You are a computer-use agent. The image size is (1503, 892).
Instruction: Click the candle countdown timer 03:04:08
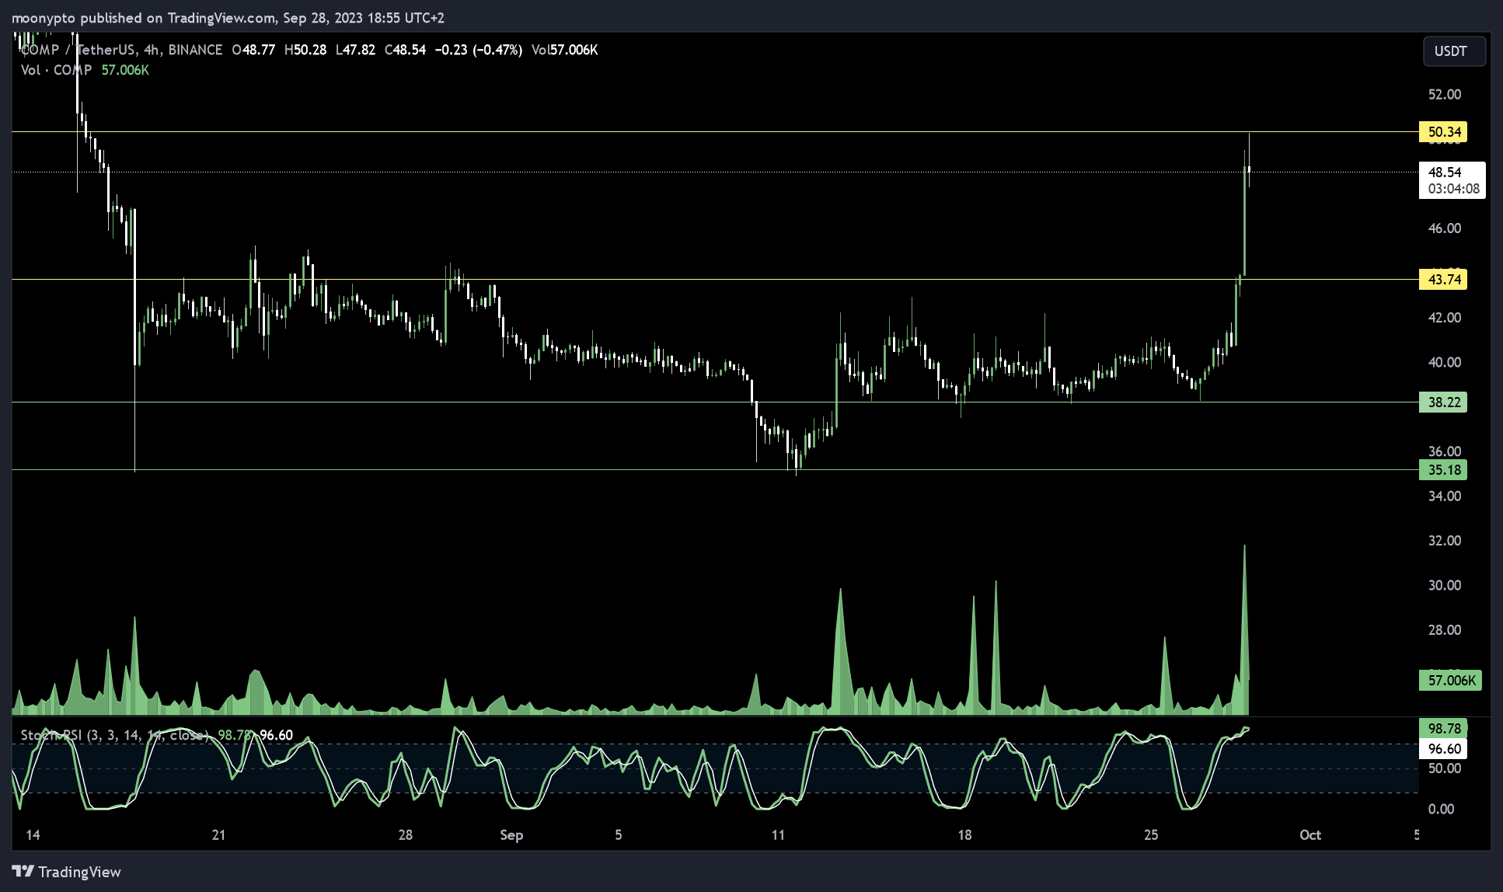1453,189
